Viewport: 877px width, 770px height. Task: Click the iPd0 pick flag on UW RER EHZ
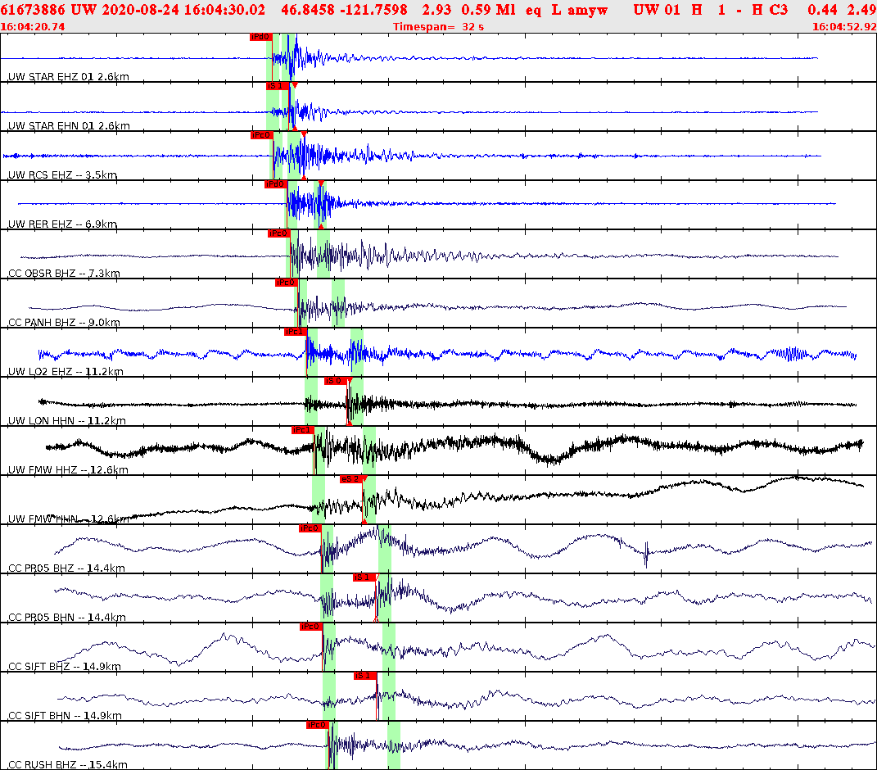(274, 183)
